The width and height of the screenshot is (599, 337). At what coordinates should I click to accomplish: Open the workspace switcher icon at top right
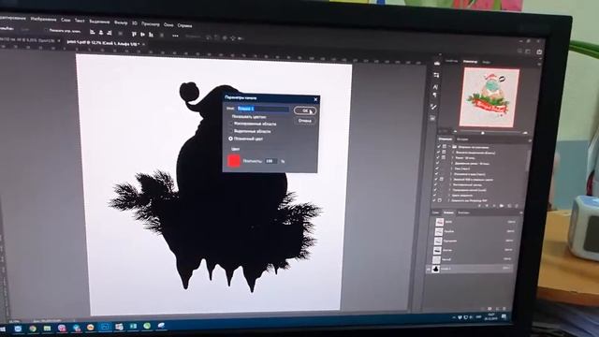[x=528, y=51]
